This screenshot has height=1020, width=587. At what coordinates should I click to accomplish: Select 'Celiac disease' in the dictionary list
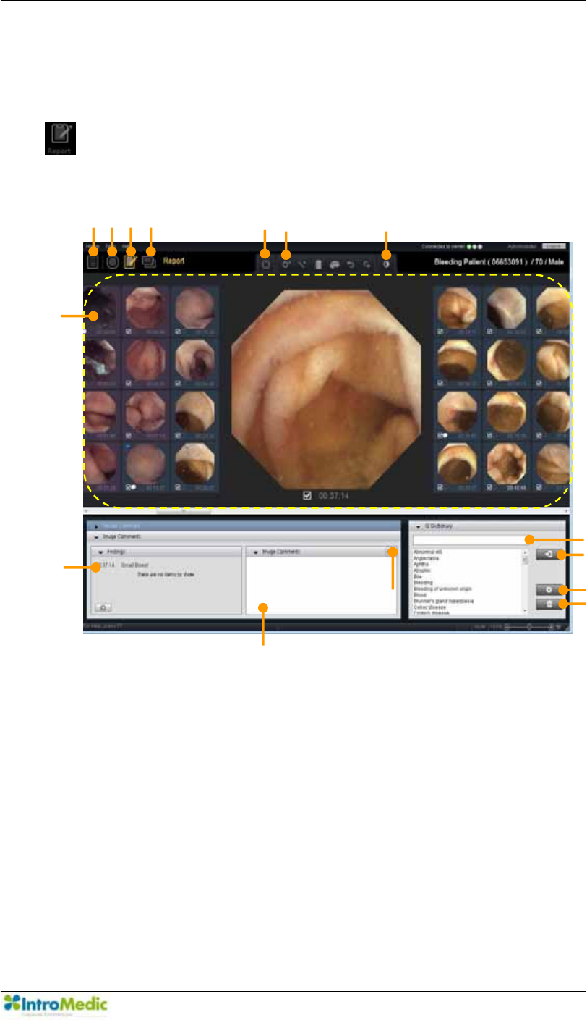point(428,606)
